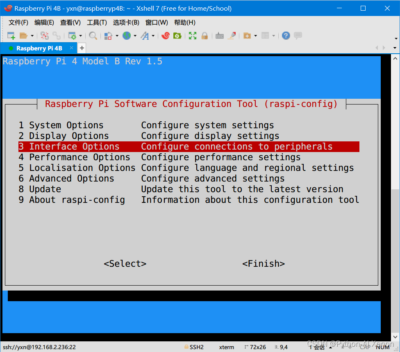Expand the Properties icon's dropdown arrow
Viewport: 400px width, 352px height.
[x=81, y=36]
